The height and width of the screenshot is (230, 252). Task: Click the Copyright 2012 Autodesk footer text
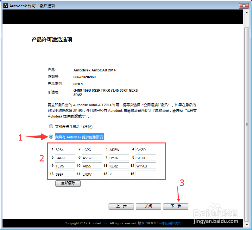point(100,223)
